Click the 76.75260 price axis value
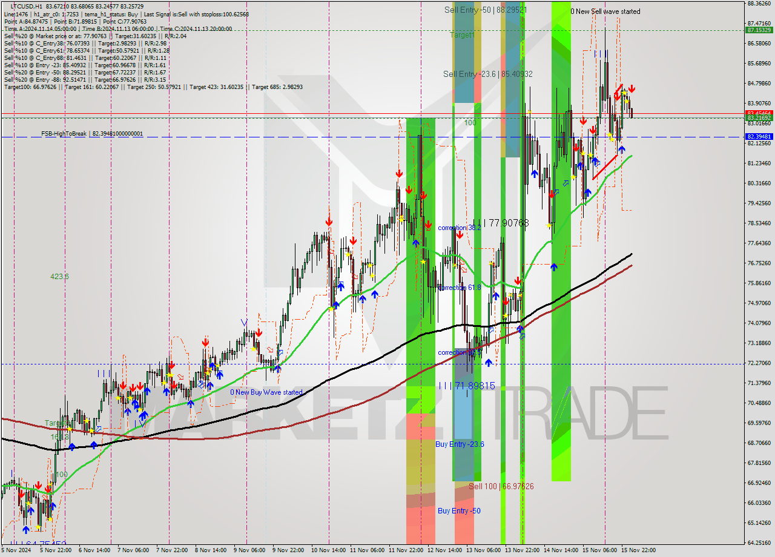The width and height of the screenshot is (775, 557). click(x=759, y=263)
